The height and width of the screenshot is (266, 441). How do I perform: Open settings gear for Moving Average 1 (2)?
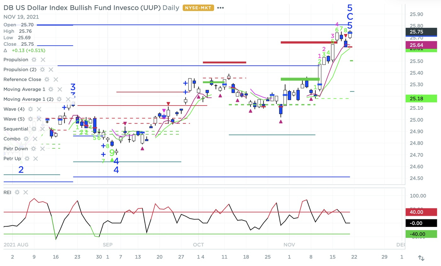[59, 99]
